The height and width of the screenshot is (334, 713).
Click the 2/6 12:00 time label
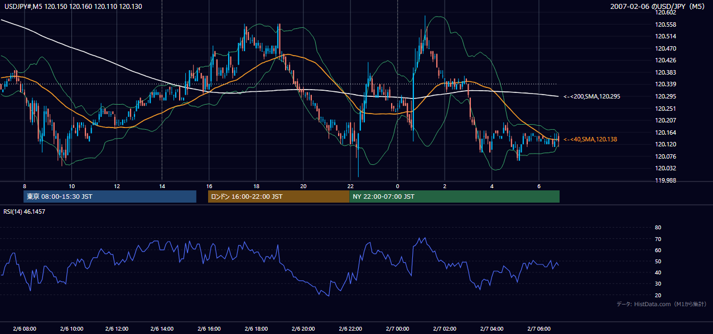117,329
